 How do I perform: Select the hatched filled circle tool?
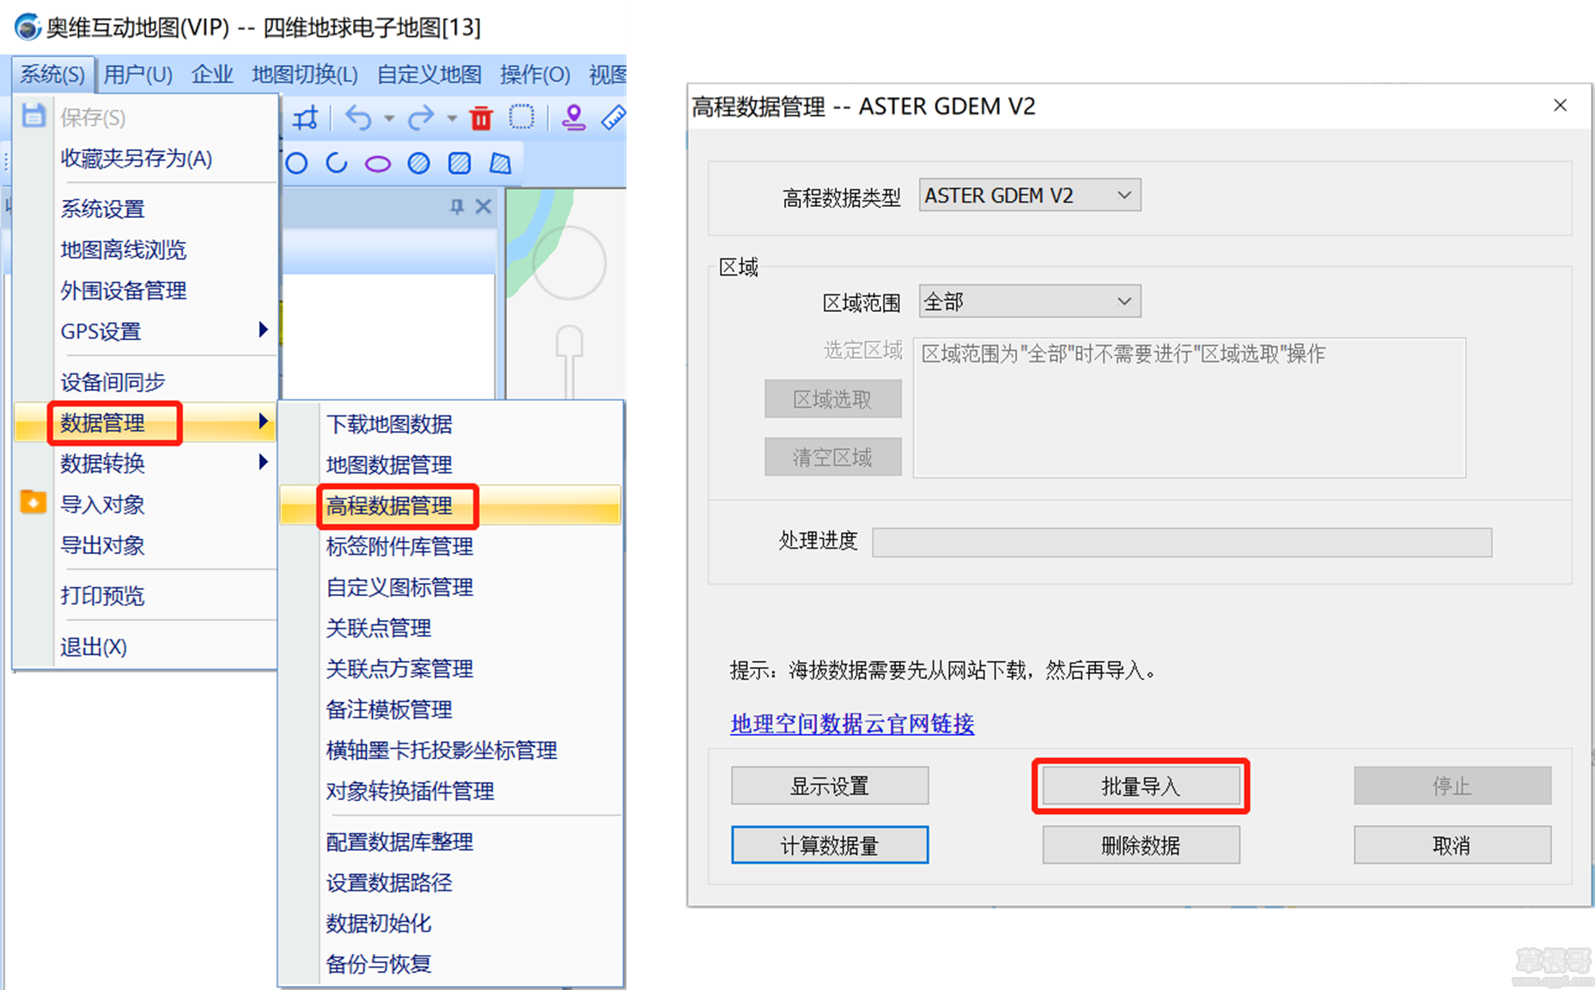(418, 163)
